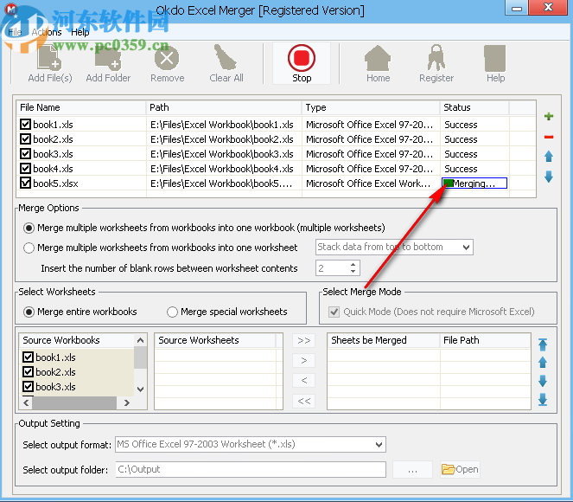Click the Clear All broom icon
Viewport: 573px width, 502px height.
(x=226, y=63)
